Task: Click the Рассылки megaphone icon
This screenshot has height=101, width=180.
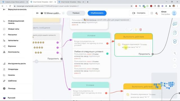Action: click(x=4, y=35)
